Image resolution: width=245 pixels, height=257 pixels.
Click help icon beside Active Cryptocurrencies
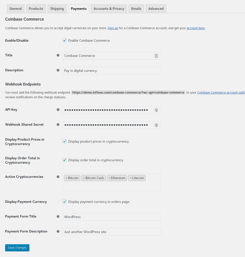point(58,177)
